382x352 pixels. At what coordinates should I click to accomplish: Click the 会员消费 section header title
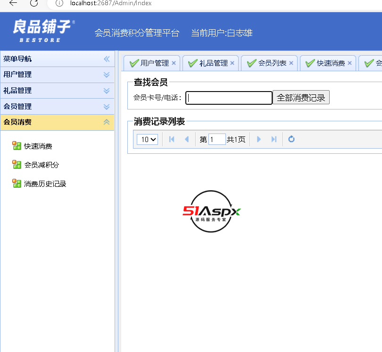[x=17, y=122]
